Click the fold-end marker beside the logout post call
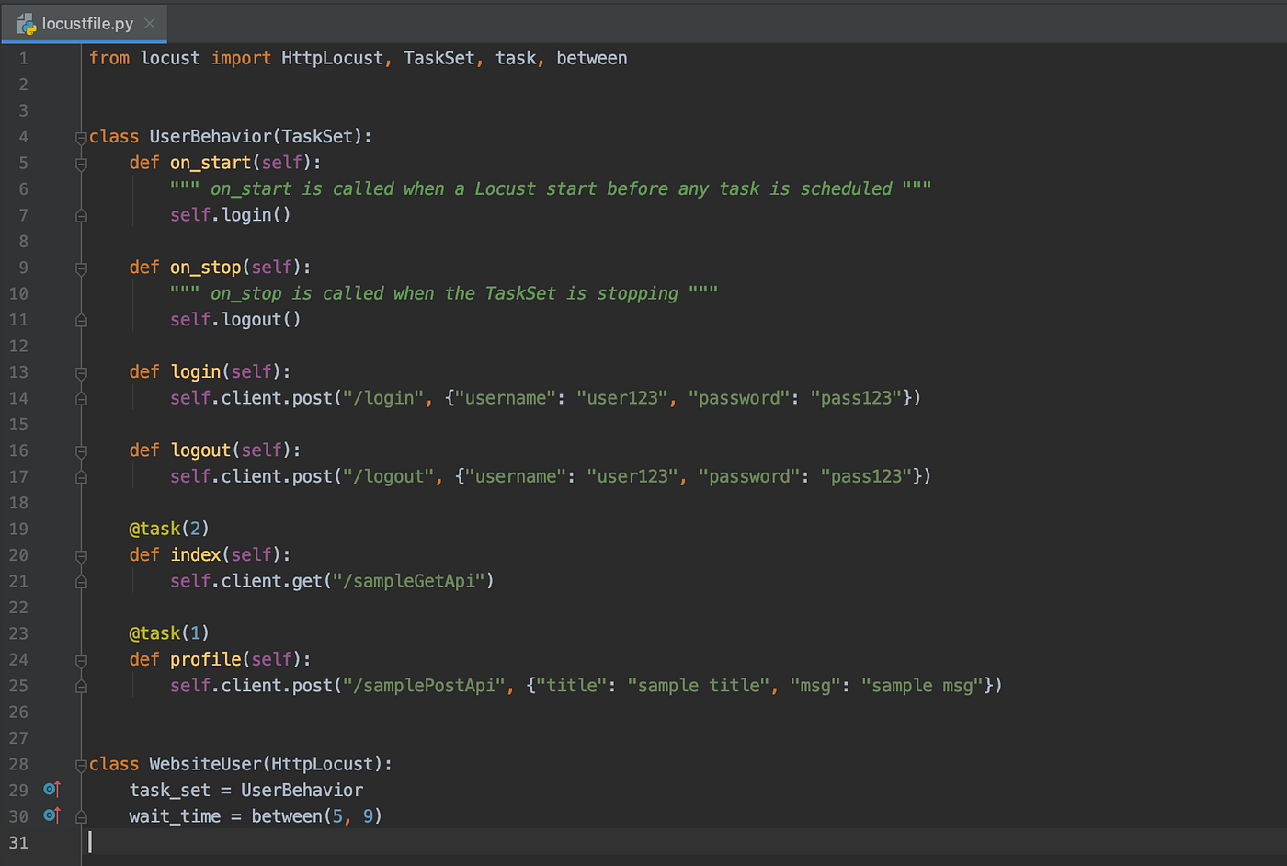Viewport: 1287px width, 866px height. 81,476
